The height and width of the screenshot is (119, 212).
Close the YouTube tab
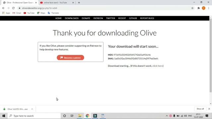click(x=73, y=3)
